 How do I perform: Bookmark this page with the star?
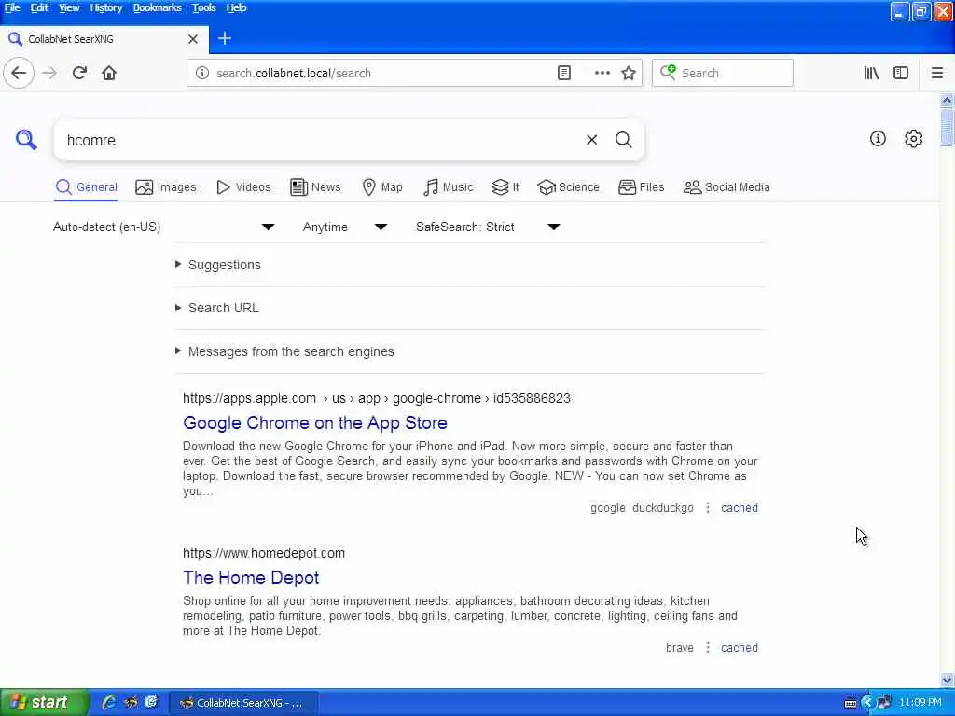[629, 73]
